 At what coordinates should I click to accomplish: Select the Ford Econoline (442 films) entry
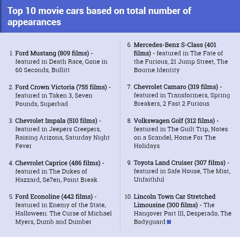[x=54, y=197]
